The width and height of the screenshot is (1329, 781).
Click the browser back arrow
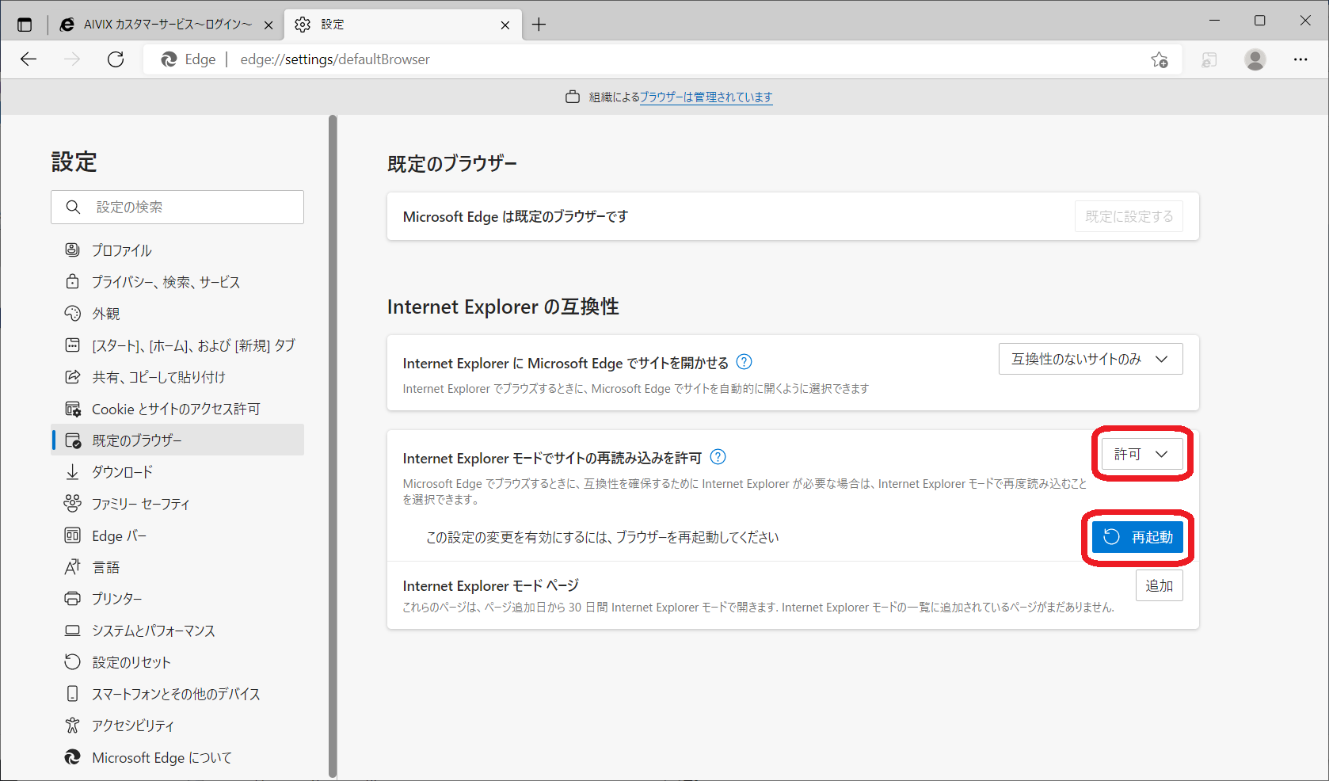pos(29,59)
